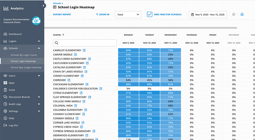Open Children's Center for Education link icon
The width and height of the screenshot is (255, 140).
click(101, 89)
